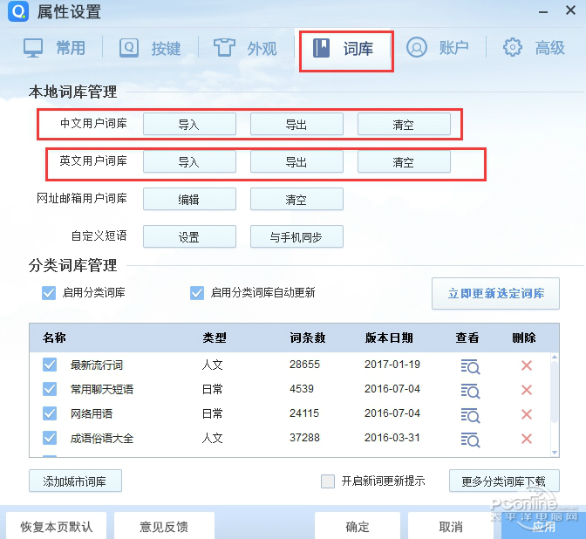This screenshot has height=539, width=586.
Task: Delete 常用聊天短语 with red X
Action: 527,390
